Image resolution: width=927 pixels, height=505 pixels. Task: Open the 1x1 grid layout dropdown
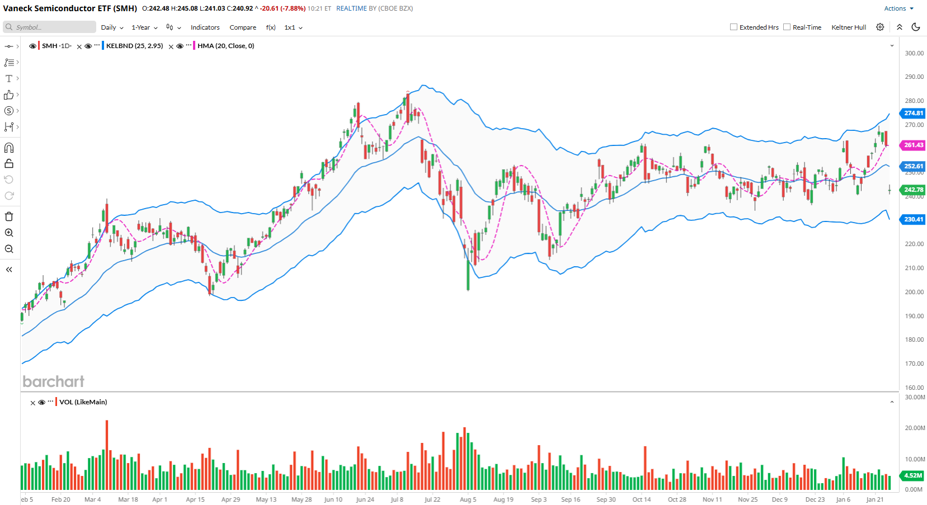293,27
